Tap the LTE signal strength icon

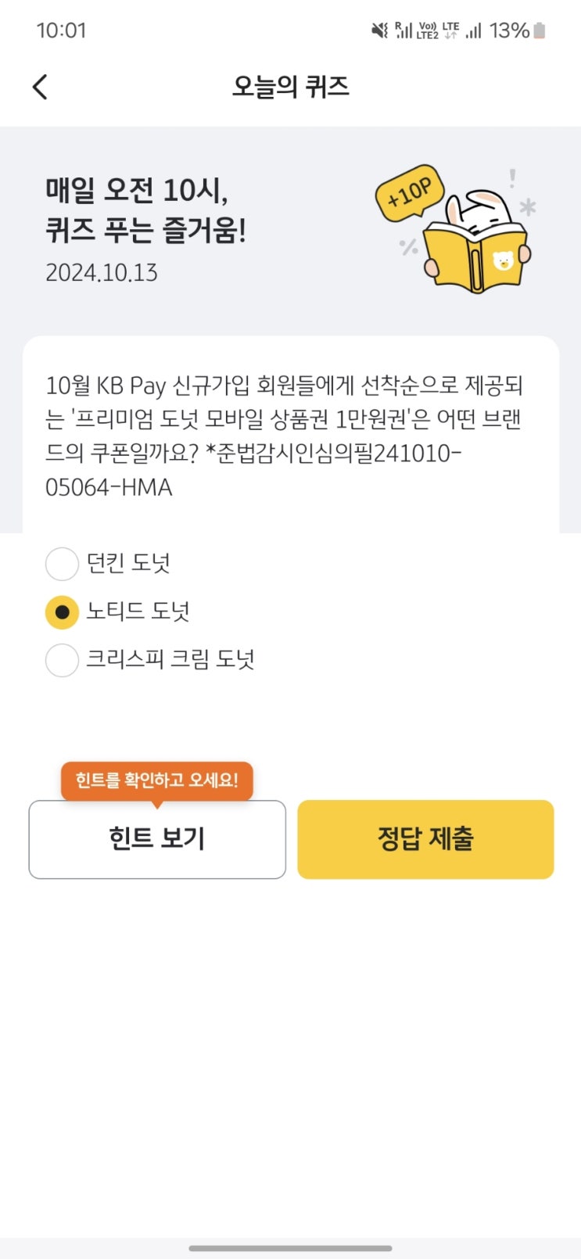point(473,30)
